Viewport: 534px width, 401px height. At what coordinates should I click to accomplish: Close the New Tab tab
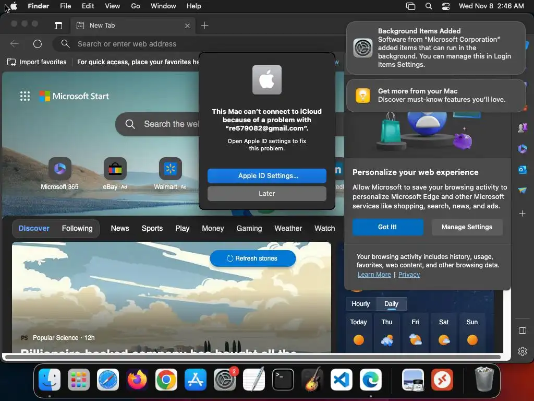point(187,26)
